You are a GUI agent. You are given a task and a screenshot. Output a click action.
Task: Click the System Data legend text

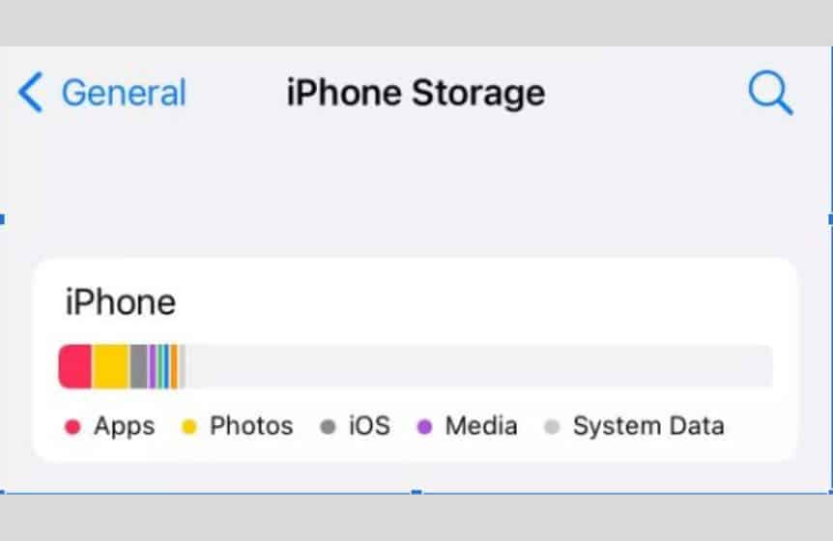pyautogui.click(x=647, y=426)
